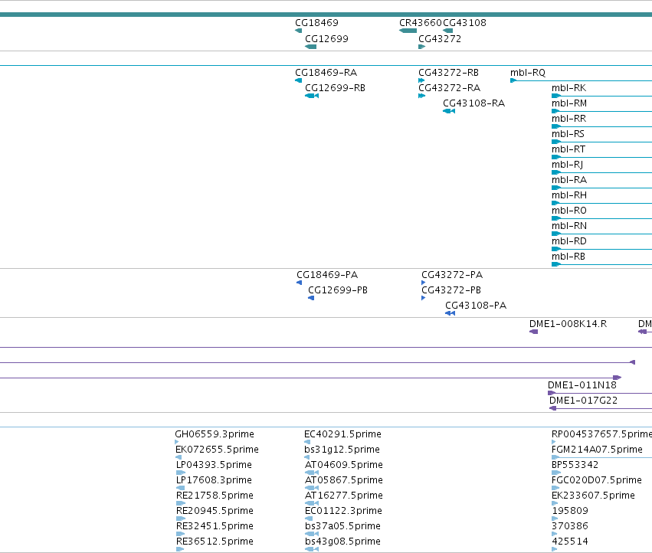Click the CG12699 gene arrow glyph
652x553 pixels.
point(310,47)
